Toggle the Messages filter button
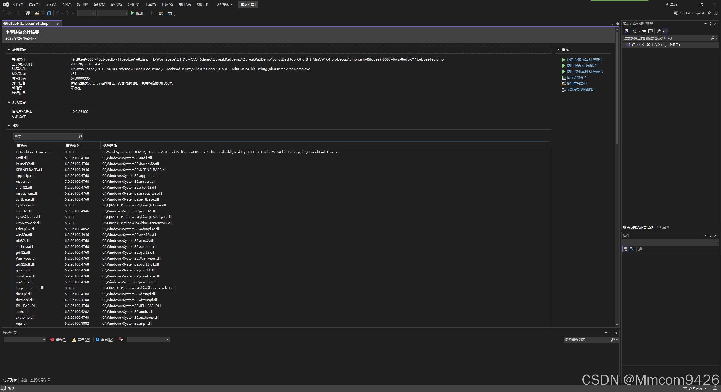The image size is (721, 392). [x=104, y=340]
